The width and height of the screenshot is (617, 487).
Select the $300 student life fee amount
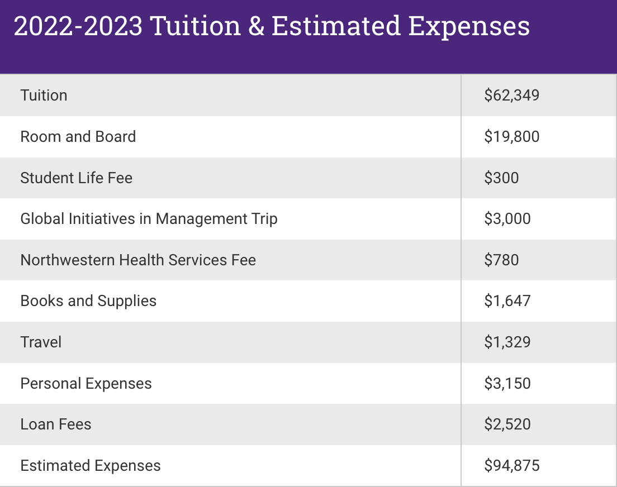pos(501,178)
